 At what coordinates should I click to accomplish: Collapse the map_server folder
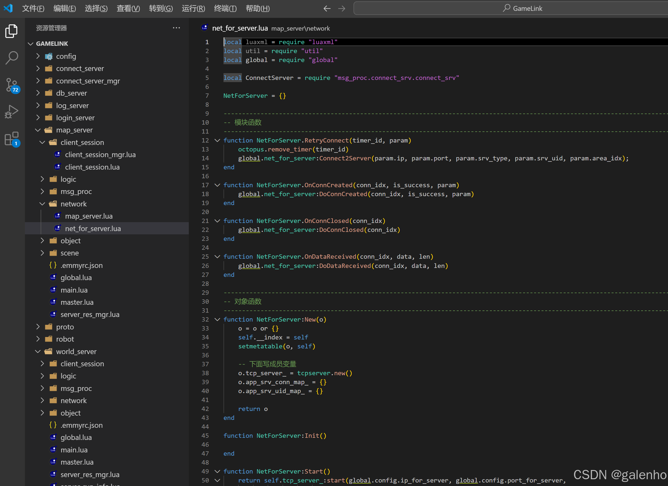[74, 130]
